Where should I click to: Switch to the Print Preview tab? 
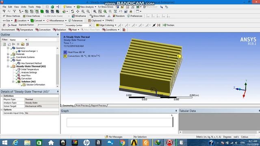point(82,105)
